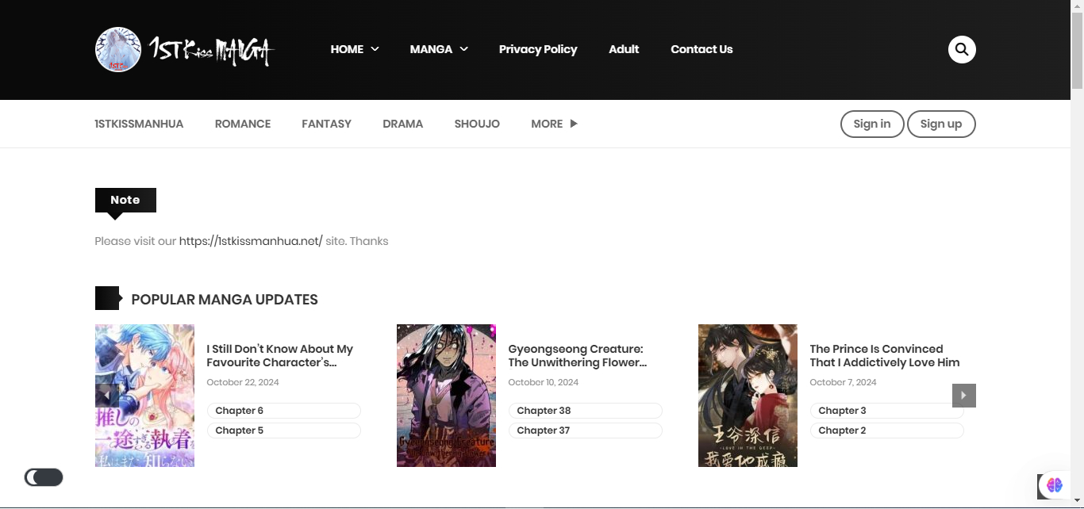Expand the MORE genres menu
Image resolution: width=1084 pixels, height=509 pixels.
554,124
